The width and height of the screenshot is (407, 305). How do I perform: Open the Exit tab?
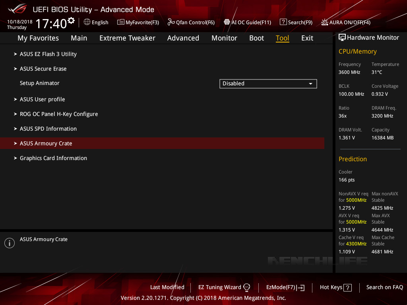[x=307, y=38]
